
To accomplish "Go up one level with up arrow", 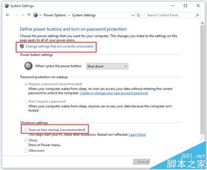I will [29, 15].
